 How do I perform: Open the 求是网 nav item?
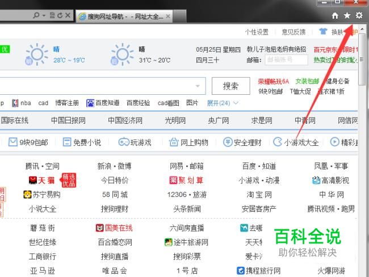(262, 120)
